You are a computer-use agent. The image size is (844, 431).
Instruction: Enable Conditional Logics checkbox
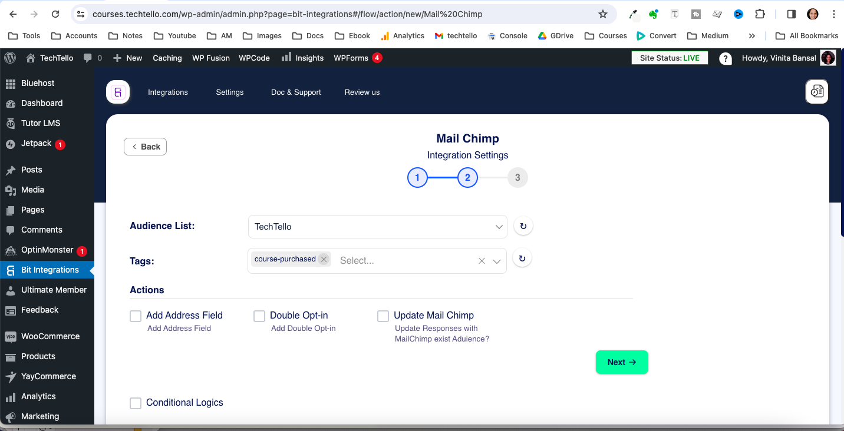136,403
